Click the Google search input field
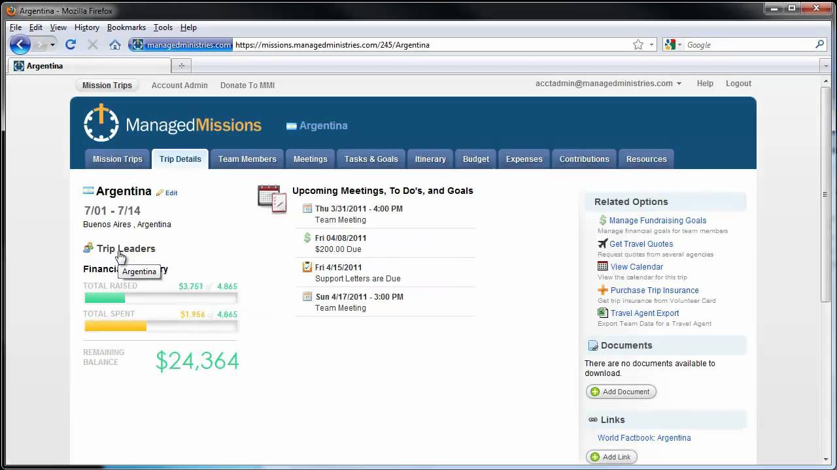Image resolution: width=837 pixels, height=470 pixels. tap(748, 44)
